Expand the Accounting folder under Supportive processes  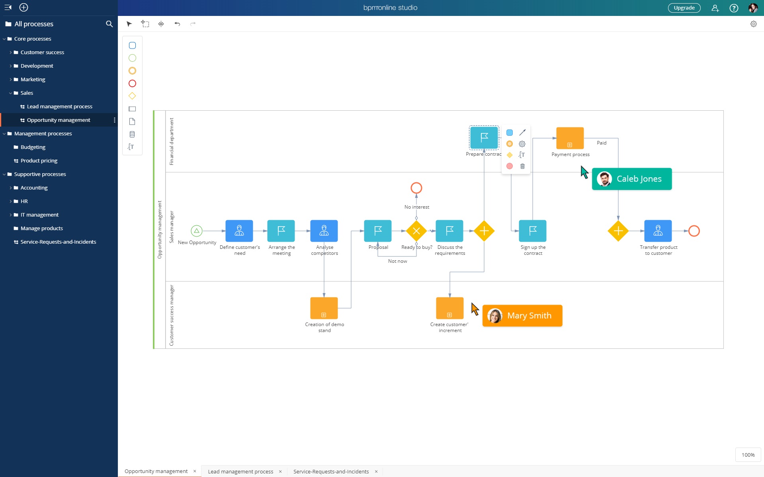tap(11, 188)
